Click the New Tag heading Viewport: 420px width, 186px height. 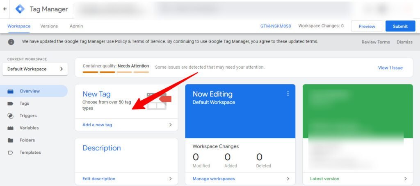pyautogui.click(x=96, y=94)
